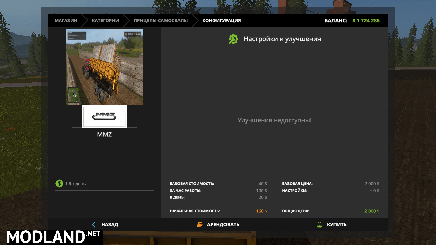The height and width of the screenshot is (245, 436).
Task: Click the blue back arrow icon
Action: tap(94, 225)
